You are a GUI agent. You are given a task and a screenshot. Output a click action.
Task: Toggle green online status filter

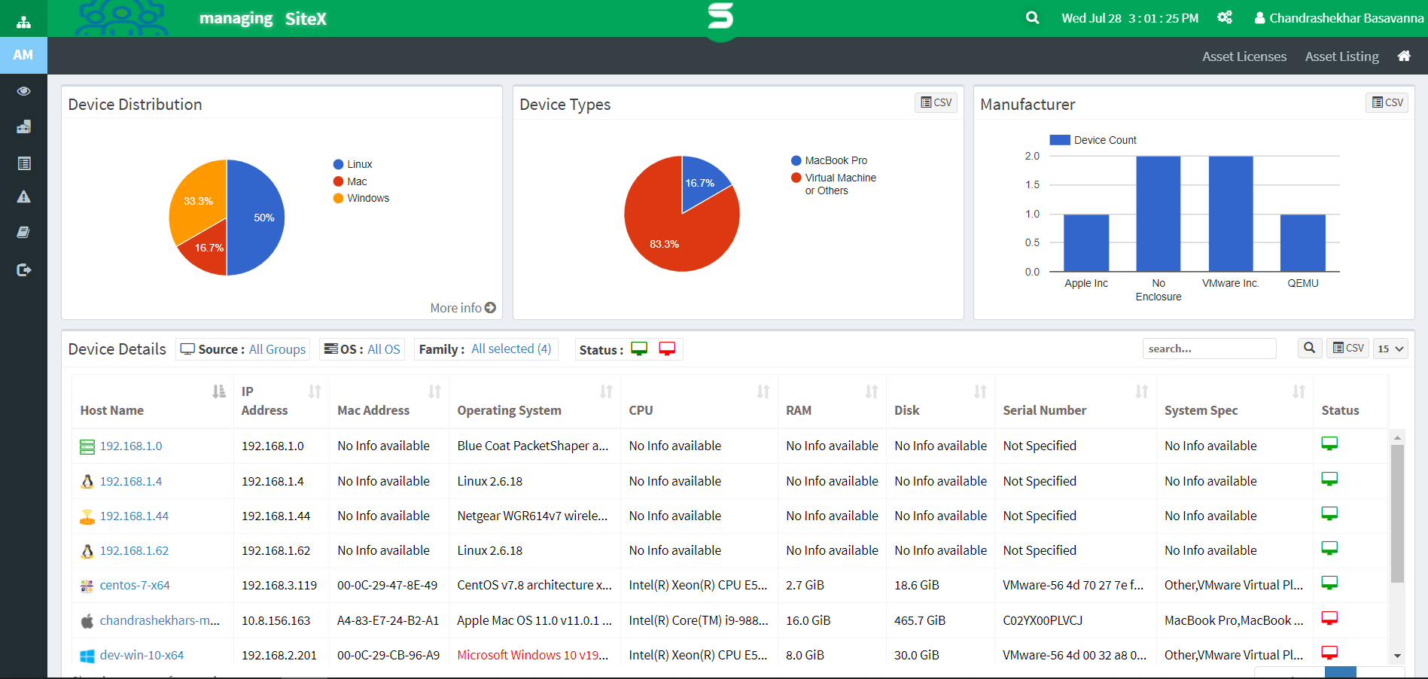click(x=639, y=349)
